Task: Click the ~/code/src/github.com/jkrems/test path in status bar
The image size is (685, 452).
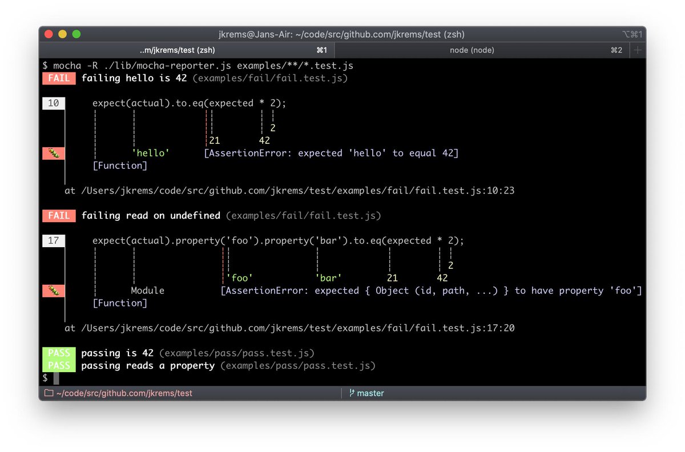Action: coord(124,393)
